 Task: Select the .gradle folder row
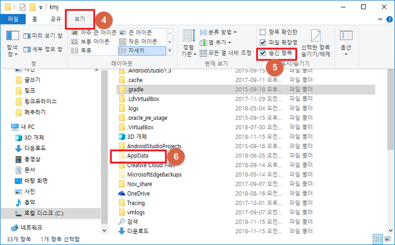(x=246, y=89)
